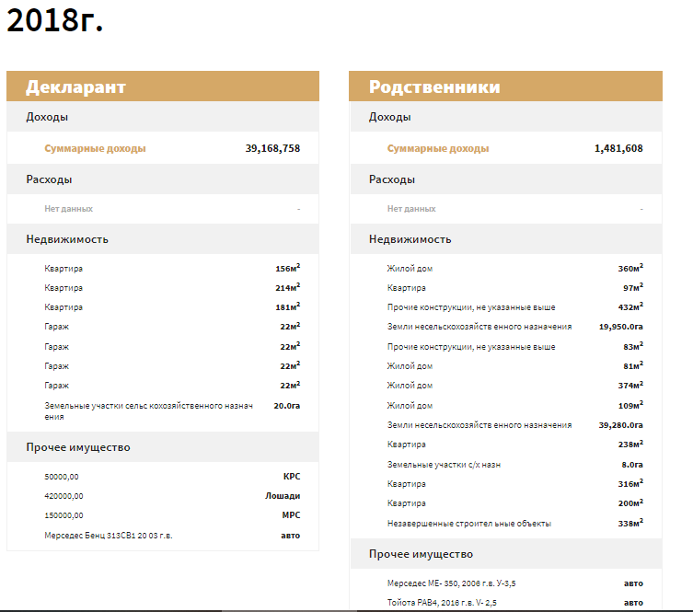693x612 pixels.
Task: Select the 39,168,758 total income value
Action: point(272,148)
